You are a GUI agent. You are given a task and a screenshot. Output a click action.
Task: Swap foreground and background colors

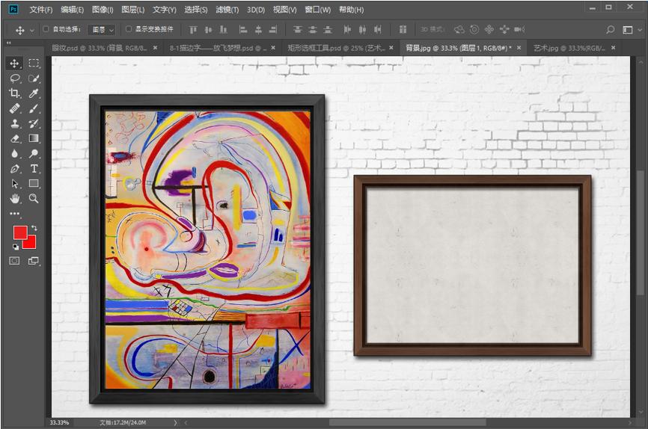coord(34,227)
